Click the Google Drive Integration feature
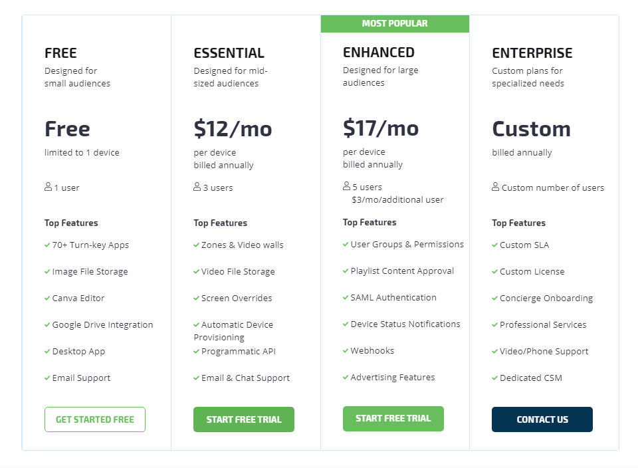 click(102, 324)
